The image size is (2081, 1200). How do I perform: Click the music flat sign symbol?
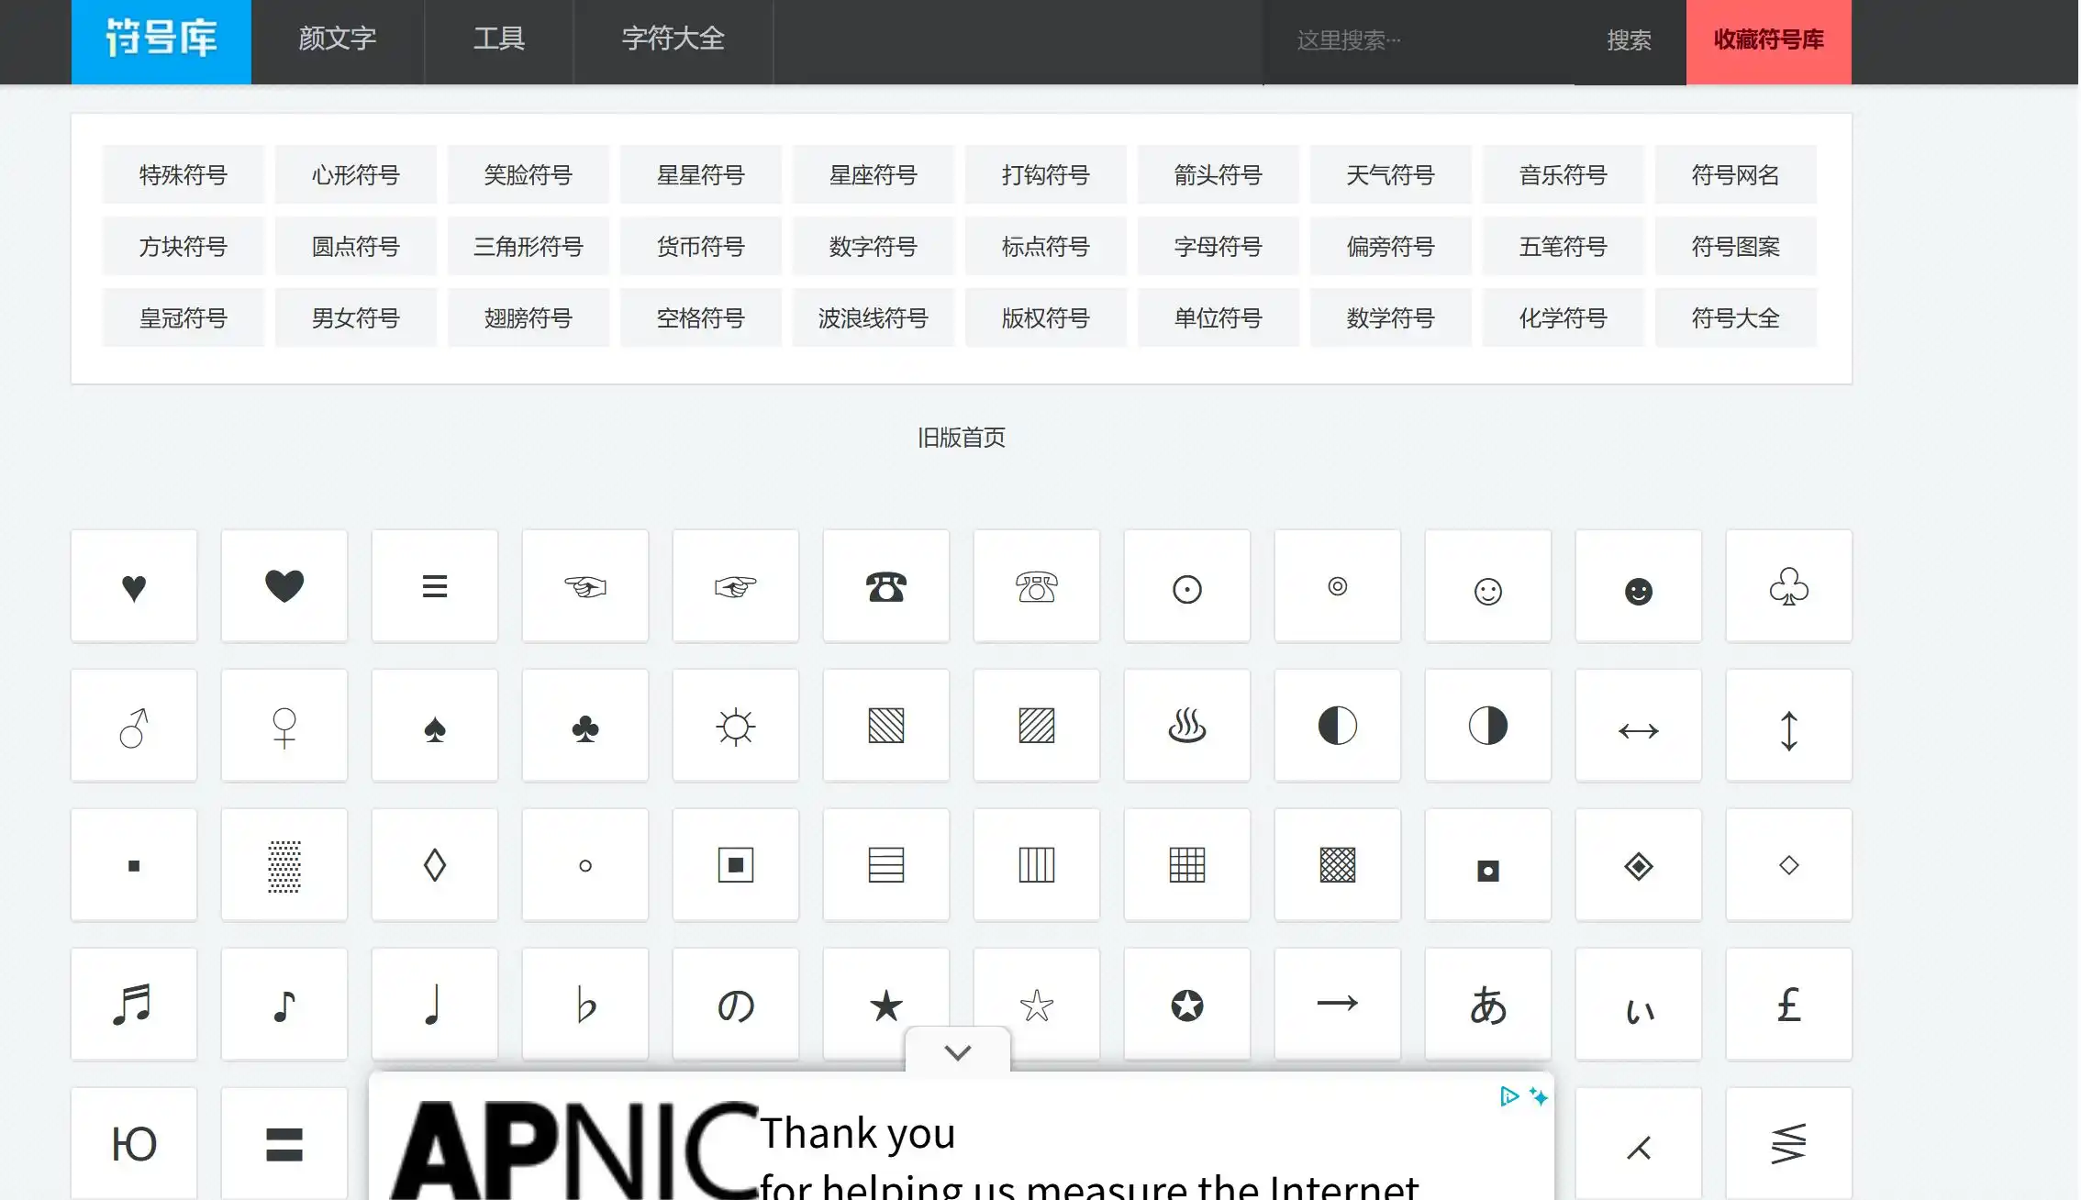coord(585,1005)
